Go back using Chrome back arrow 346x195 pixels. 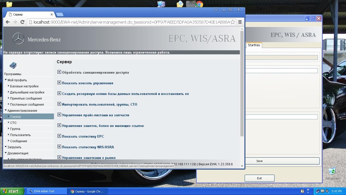coord(8,22)
